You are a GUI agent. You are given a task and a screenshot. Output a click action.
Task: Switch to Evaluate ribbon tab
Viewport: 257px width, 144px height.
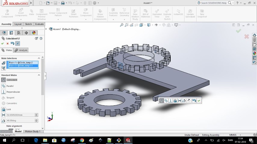pyautogui.click(x=39, y=24)
